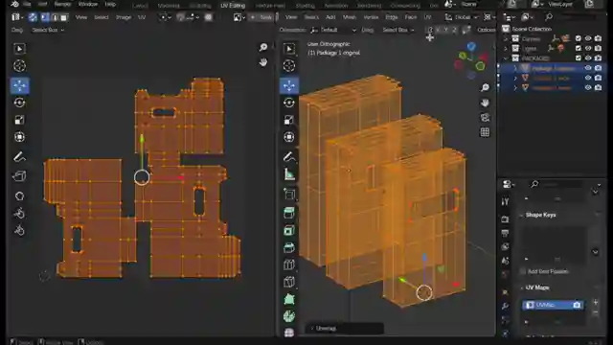Click the zoom icon in UV editor
The width and height of the screenshot is (613, 345).
(263, 47)
